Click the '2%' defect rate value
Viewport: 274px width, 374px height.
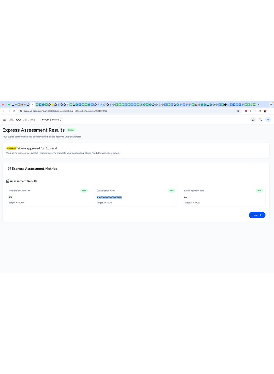[x=10, y=197]
